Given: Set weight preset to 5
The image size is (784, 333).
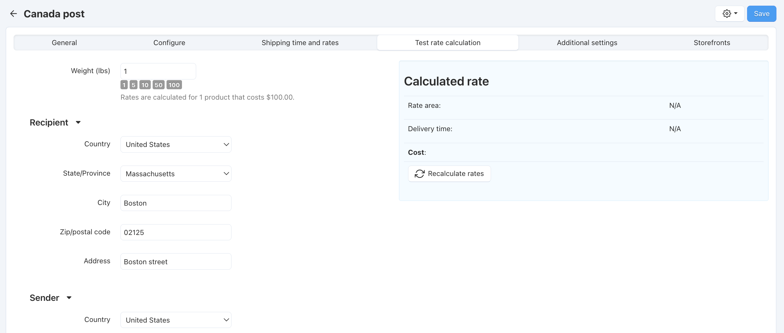Looking at the screenshot, I should point(133,85).
